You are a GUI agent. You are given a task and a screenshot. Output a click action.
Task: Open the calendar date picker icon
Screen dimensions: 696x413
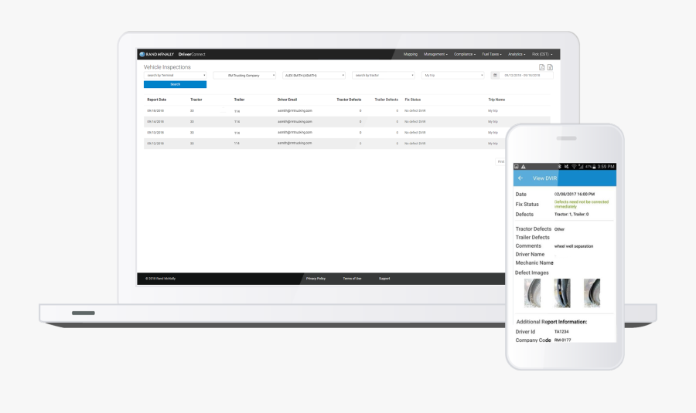click(x=494, y=76)
